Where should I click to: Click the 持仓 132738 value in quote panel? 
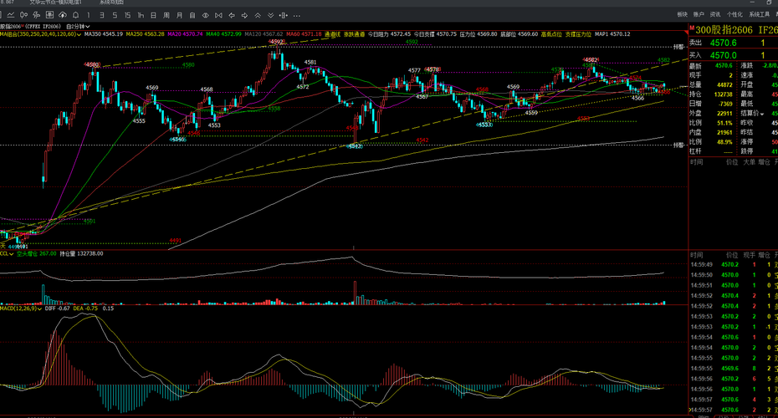click(724, 94)
